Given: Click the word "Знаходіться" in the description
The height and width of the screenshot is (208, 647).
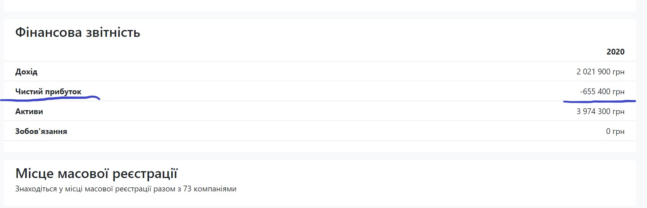Looking at the screenshot, I should pos(36,189).
